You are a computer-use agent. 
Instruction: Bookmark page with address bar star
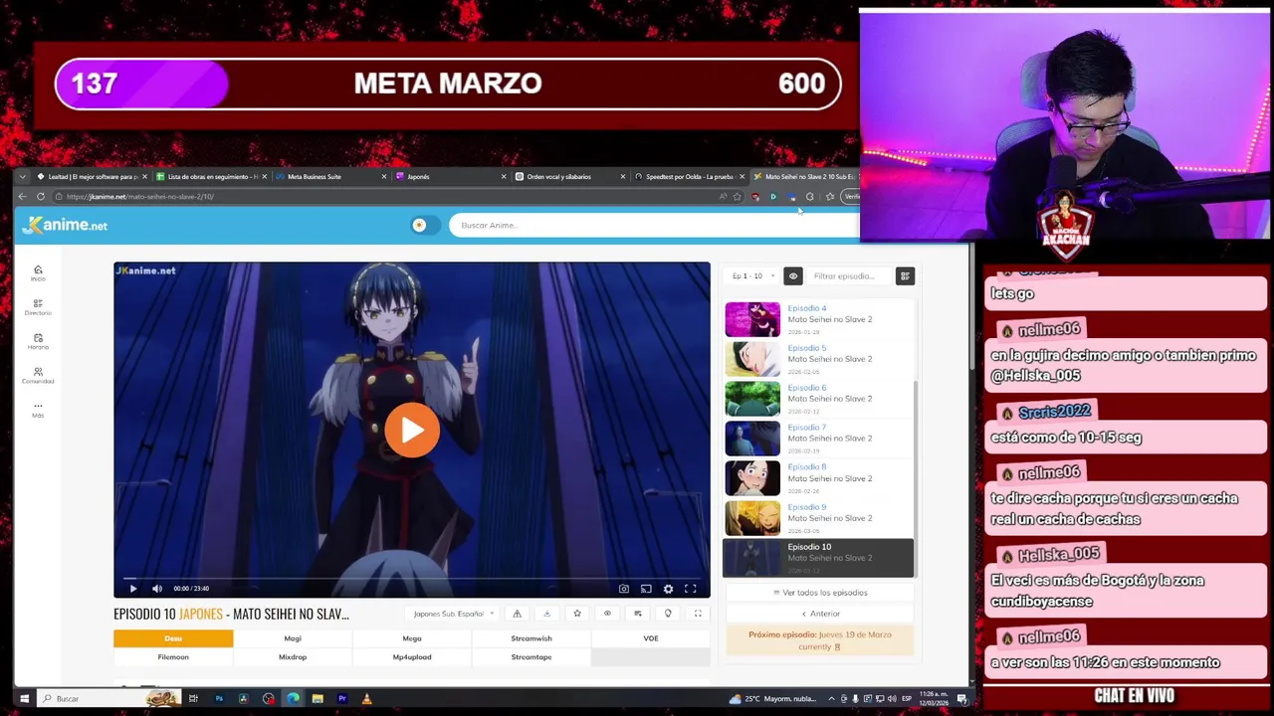738,197
